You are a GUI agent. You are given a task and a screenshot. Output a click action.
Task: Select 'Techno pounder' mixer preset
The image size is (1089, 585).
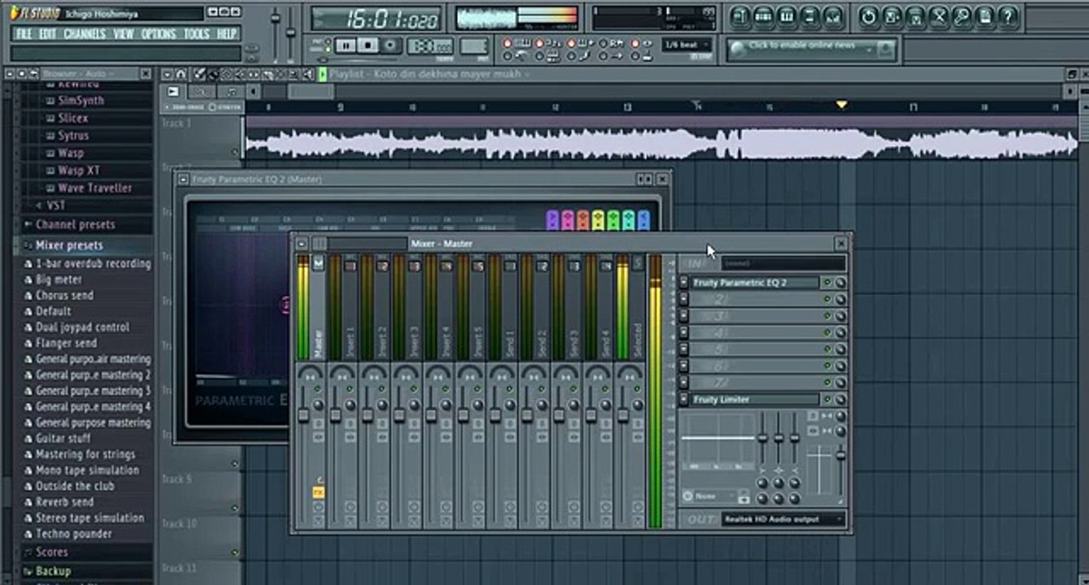(73, 534)
